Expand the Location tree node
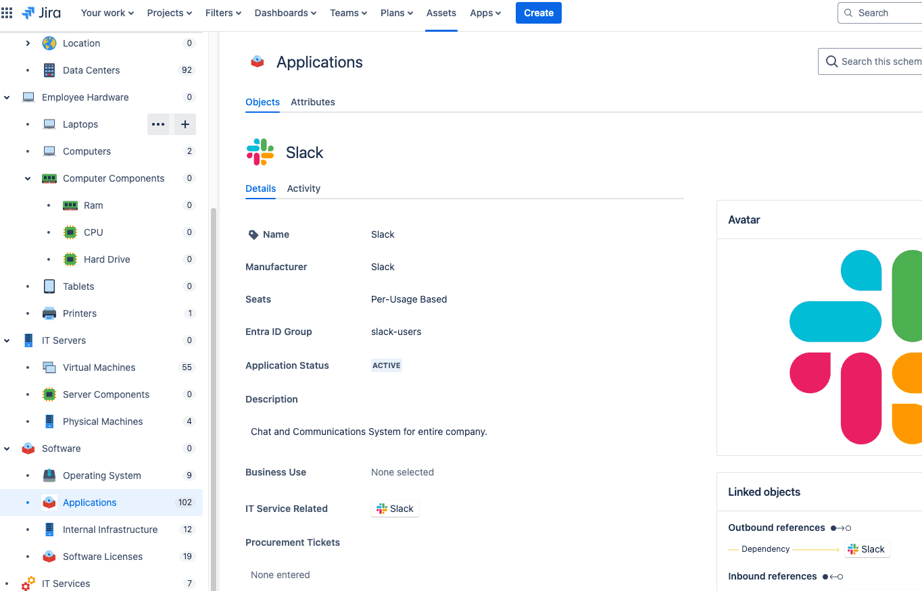The height and width of the screenshot is (591, 922). click(28, 43)
